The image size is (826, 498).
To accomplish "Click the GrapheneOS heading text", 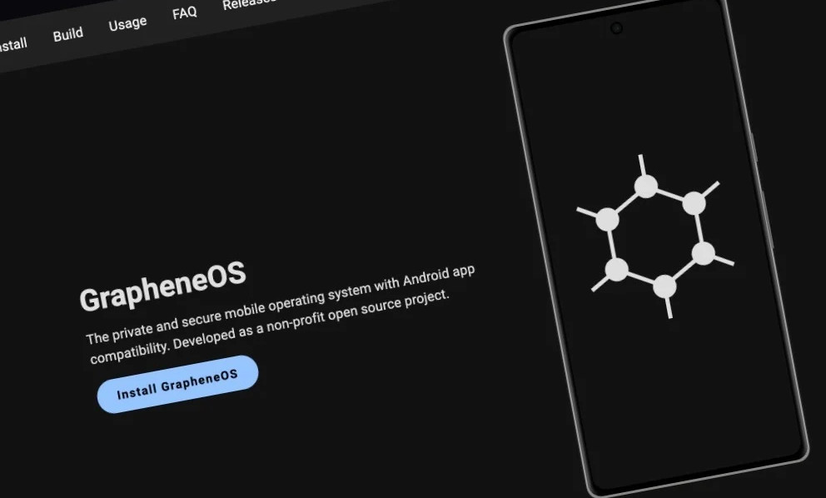I will 162,286.
